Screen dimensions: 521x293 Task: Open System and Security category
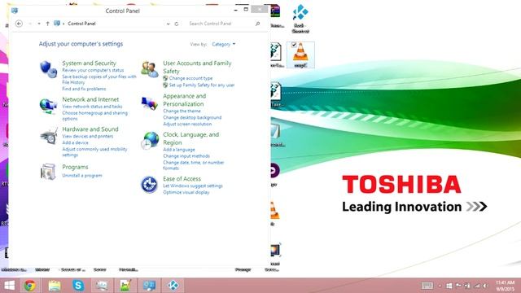click(x=89, y=63)
